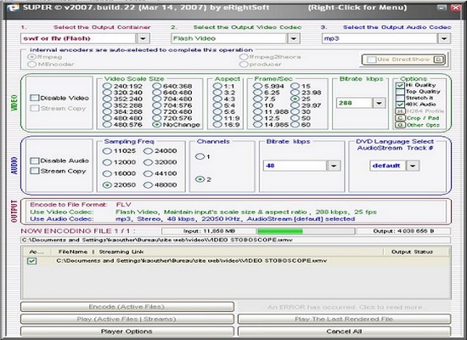The width and height of the screenshot is (467, 340).
Task: Expand the audio Bitrate kbps dropdown
Action: (x=334, y=166)
